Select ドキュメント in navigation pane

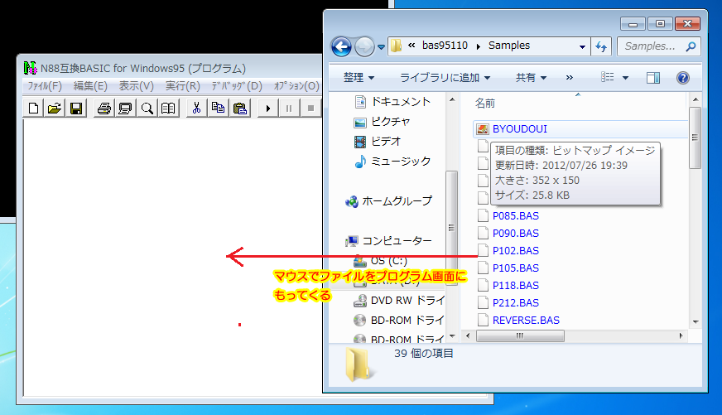pyautogui.click(x=392, y=101)
